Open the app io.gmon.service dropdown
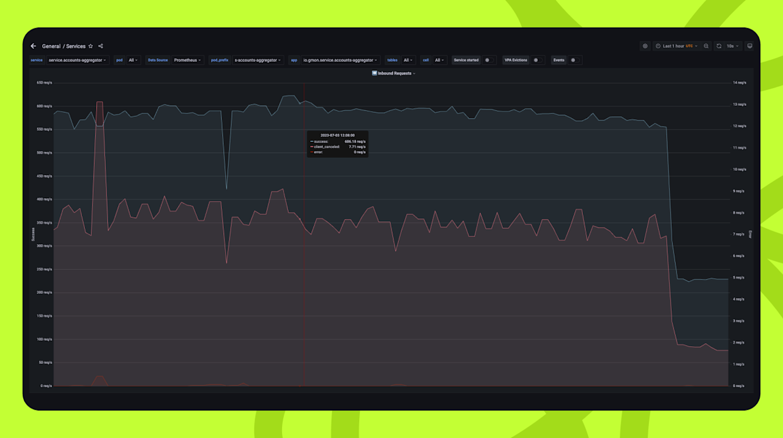The width and height of the screenshot is (783, 438). click(341, 60)
